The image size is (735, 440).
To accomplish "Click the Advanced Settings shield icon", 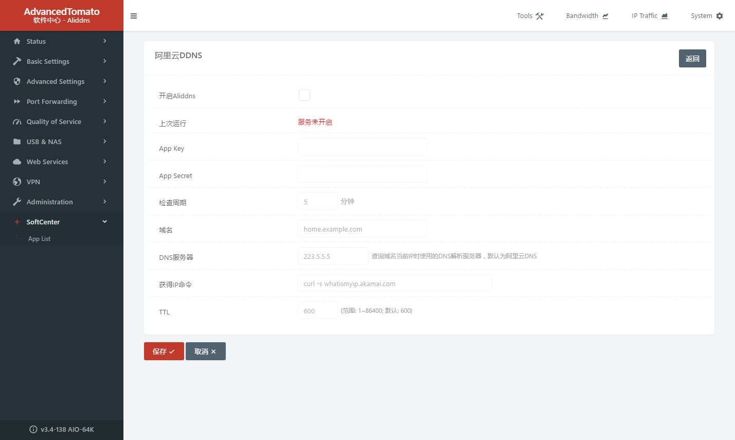I will click(x=17, y=81).
